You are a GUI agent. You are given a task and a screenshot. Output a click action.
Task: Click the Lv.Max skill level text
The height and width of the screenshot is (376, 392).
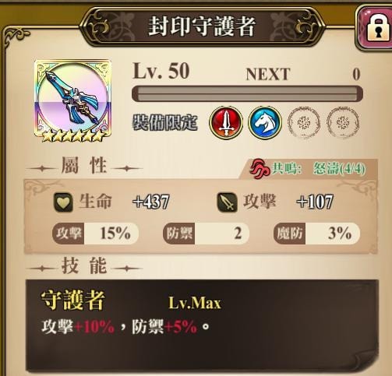coord(195,303)
